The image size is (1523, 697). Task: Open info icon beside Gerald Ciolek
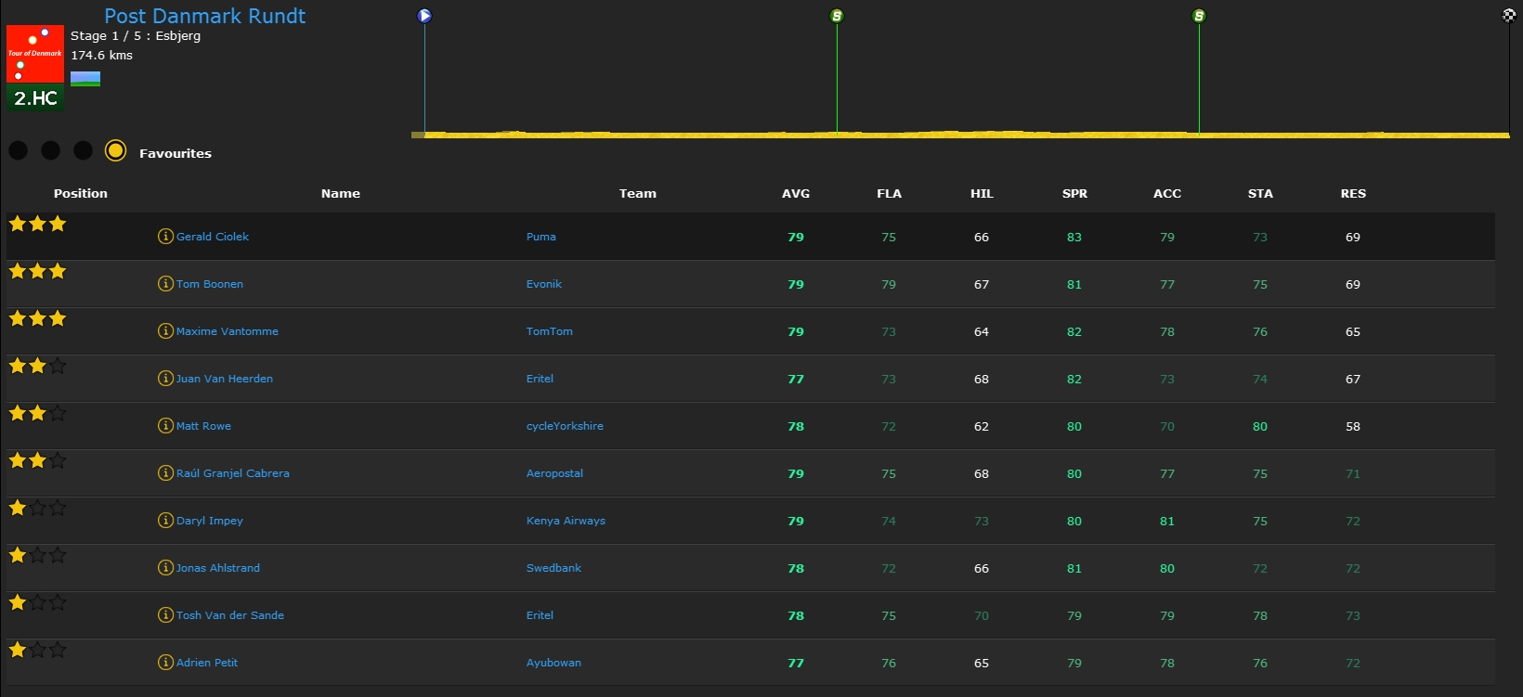pos(165,237)
